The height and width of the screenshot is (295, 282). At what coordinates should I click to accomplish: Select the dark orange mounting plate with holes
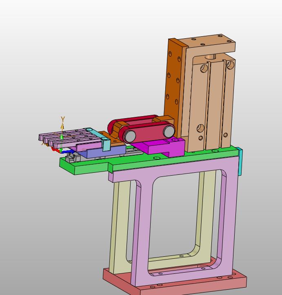(x=172, y=79)
